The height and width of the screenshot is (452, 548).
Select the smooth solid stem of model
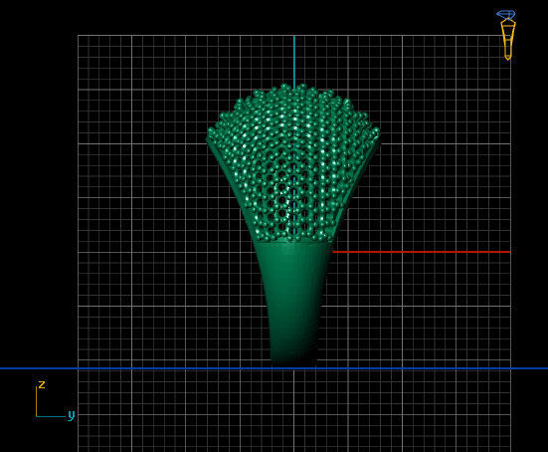click(x=292, y=303)
